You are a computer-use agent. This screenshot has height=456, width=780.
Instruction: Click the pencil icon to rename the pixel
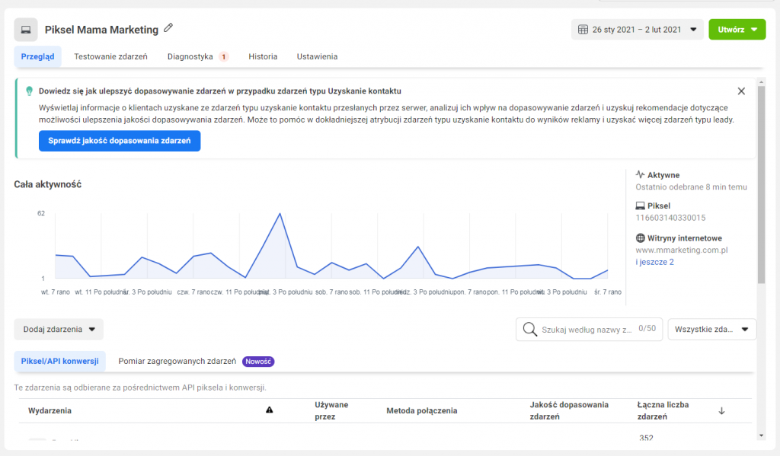(168, 28)
